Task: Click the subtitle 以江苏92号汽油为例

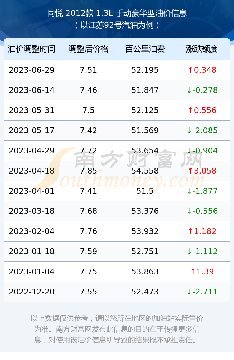Action: 117,25
